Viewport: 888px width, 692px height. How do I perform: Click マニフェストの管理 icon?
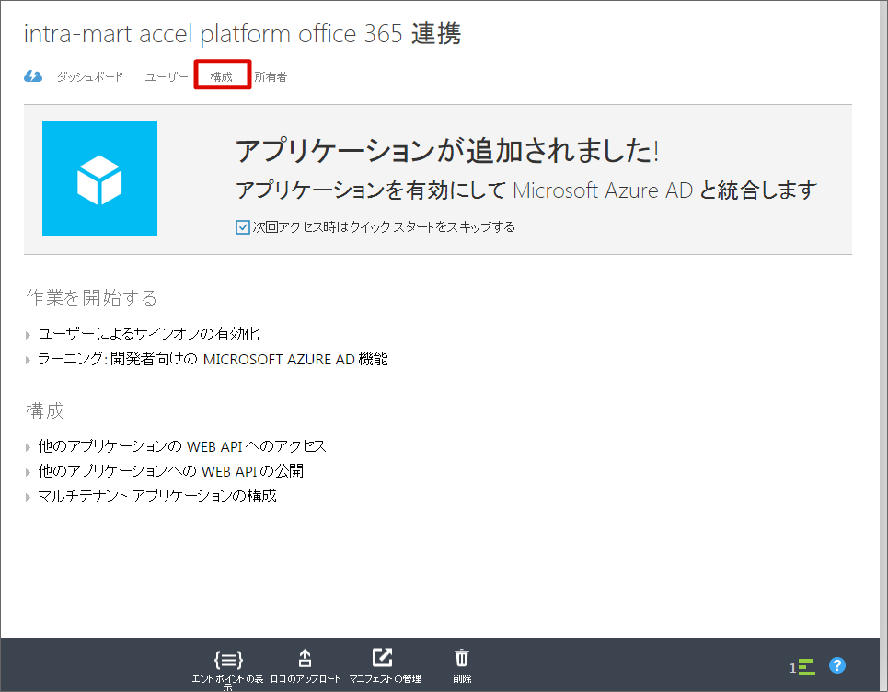pos(383,658)
